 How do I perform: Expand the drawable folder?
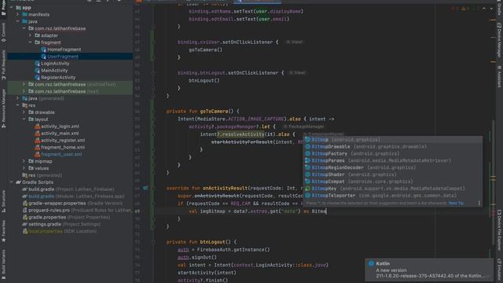click(24, 112)
